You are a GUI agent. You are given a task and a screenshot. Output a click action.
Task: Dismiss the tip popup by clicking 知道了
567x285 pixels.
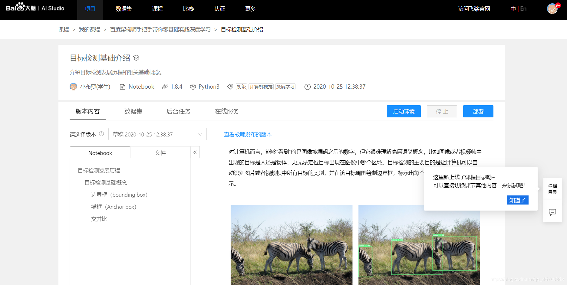(517, 200)
